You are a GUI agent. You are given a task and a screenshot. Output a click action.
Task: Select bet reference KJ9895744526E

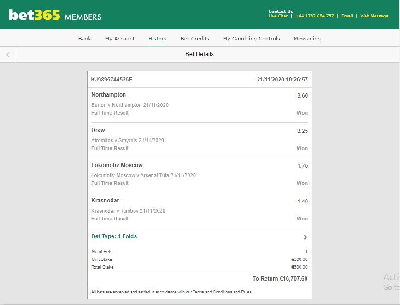pos(112,80)
